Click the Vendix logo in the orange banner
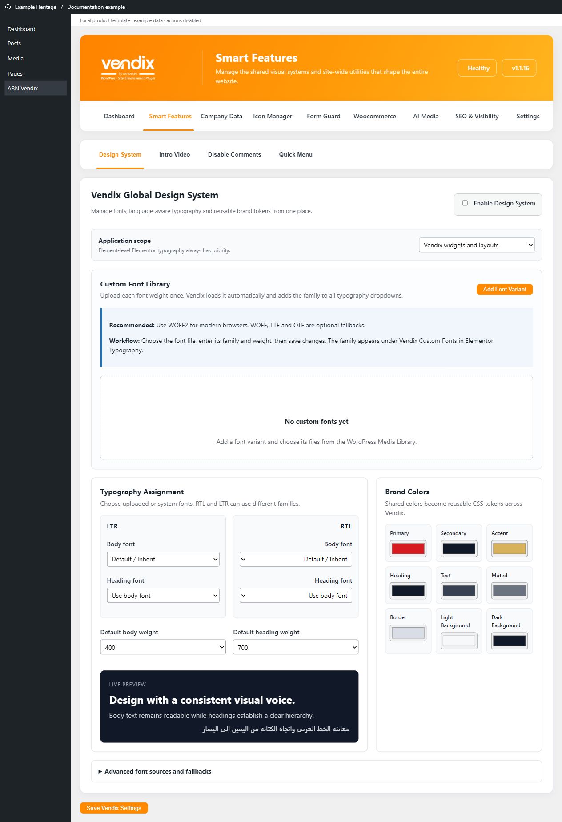The image size is (562, 822). coord(128,68)
